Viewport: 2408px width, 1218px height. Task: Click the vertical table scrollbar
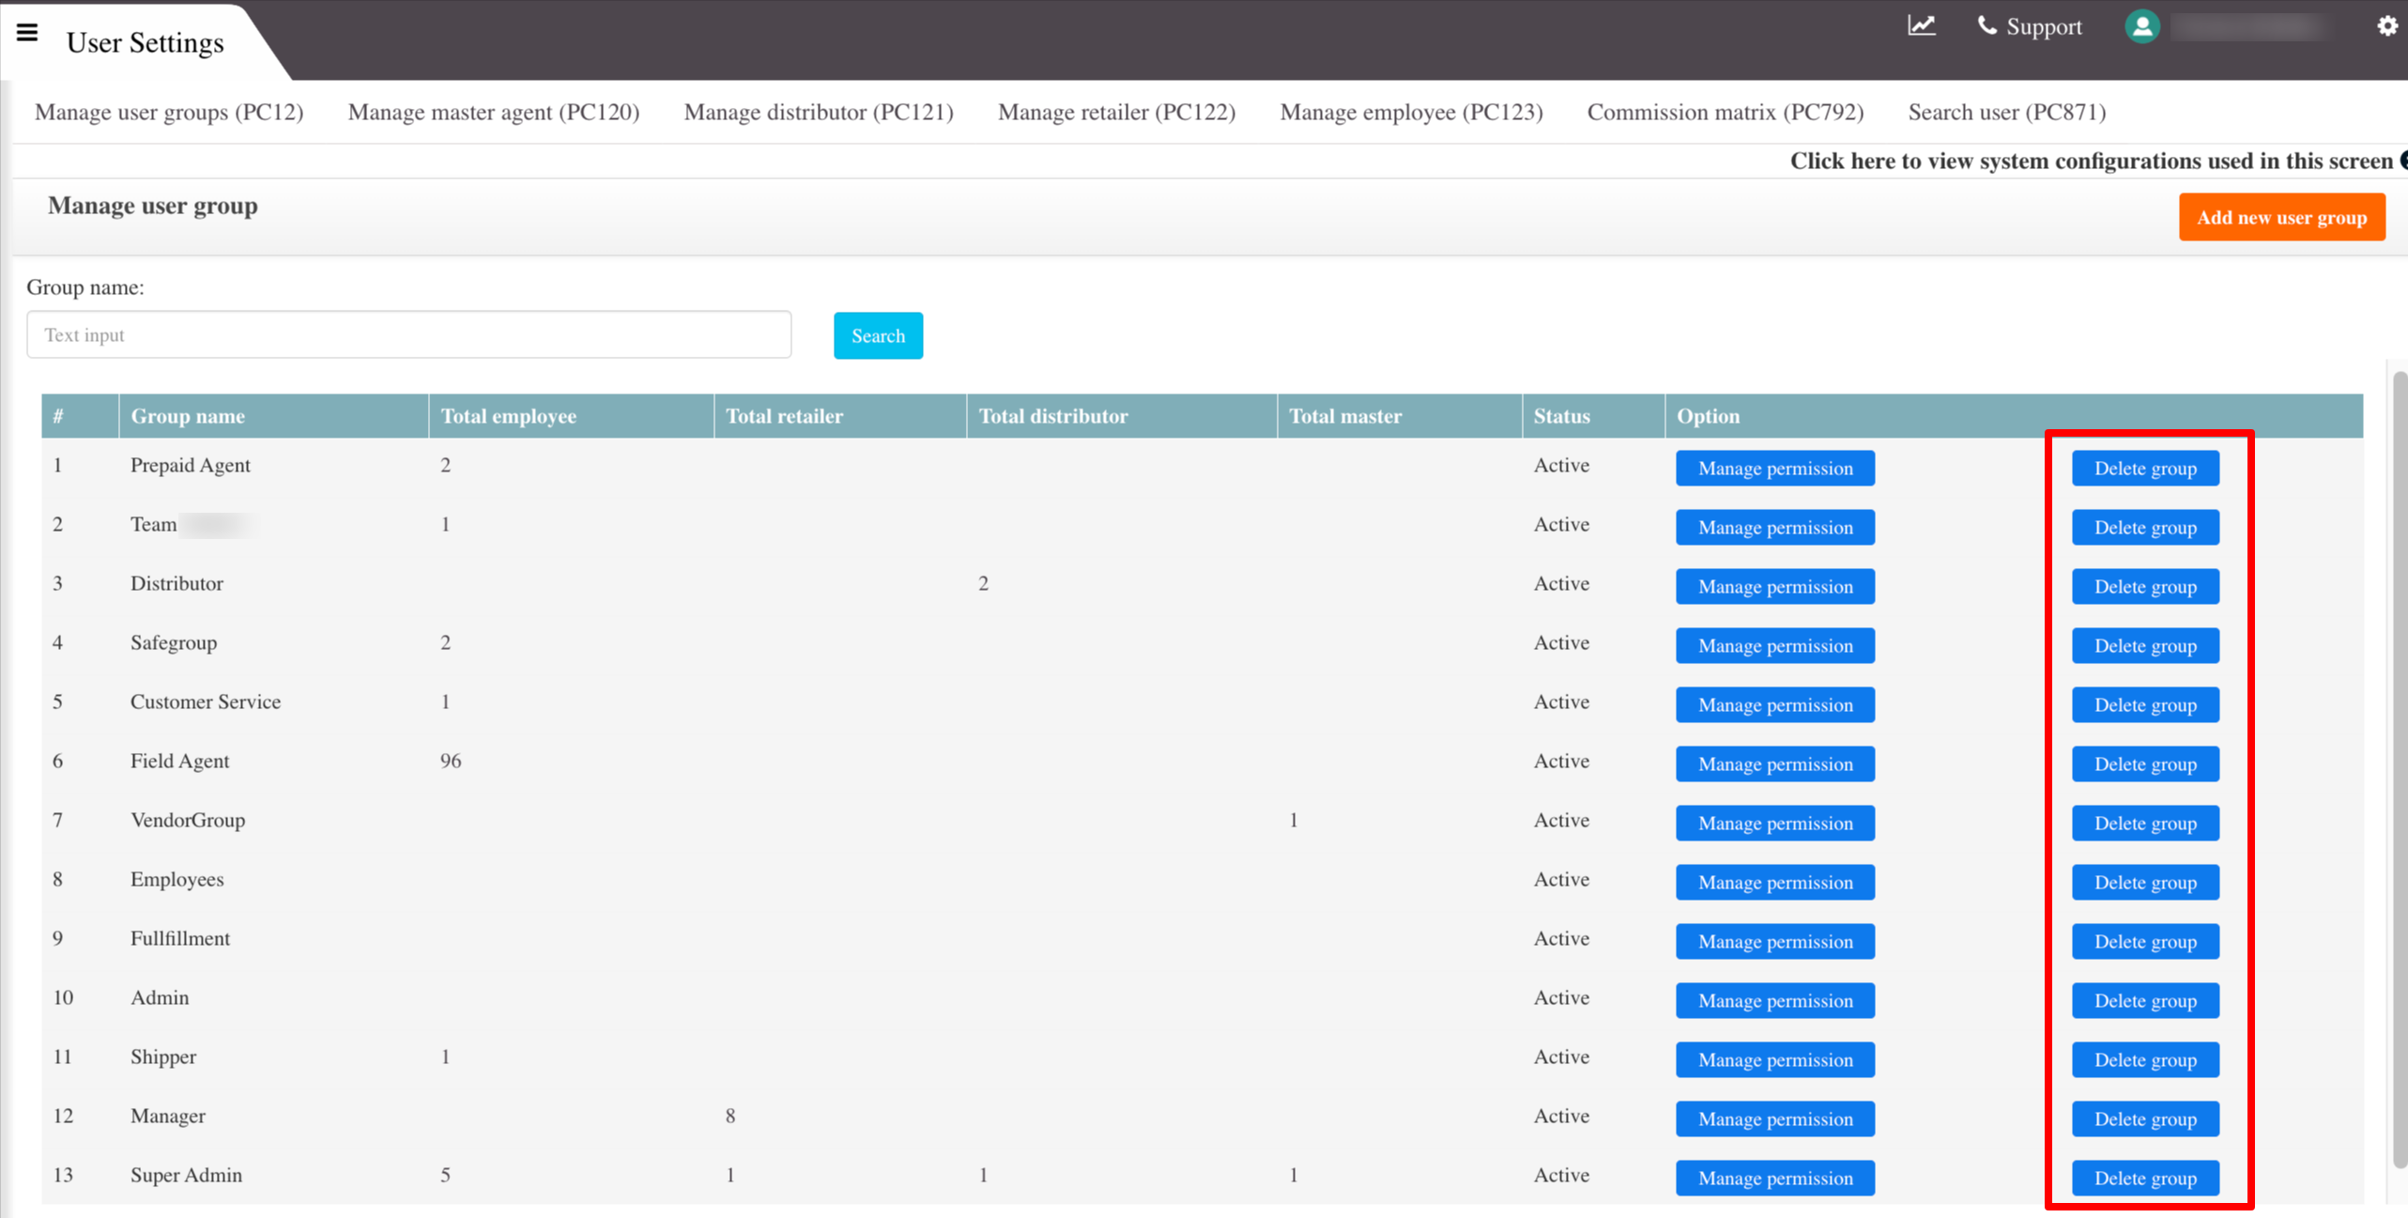(2400, 770)
